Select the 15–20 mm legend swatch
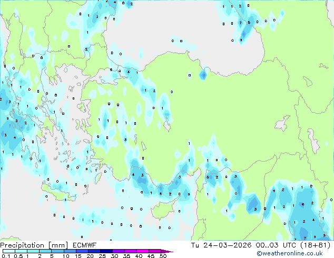Image resolution: width=334 pixels, height=258 pixels. [x=82, y=251]
